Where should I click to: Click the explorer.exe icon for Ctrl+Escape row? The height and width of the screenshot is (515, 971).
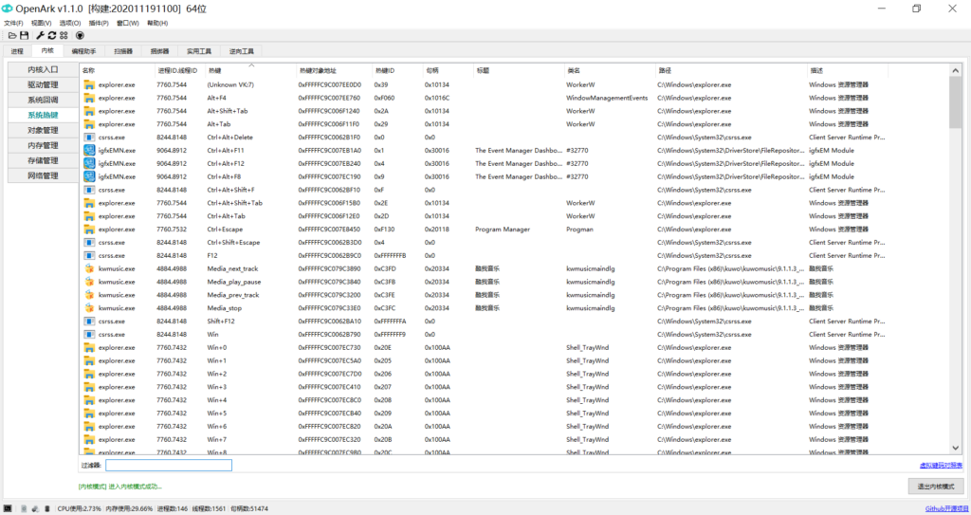point(89,230)
